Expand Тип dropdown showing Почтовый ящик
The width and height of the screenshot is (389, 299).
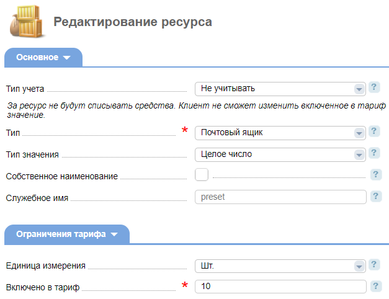click(x=280, y=133)
